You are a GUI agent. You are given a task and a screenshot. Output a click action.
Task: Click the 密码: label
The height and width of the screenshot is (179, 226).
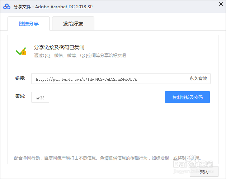coord(20,96)
